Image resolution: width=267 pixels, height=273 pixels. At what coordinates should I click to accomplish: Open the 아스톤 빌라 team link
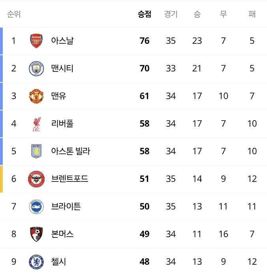point(71,151)
